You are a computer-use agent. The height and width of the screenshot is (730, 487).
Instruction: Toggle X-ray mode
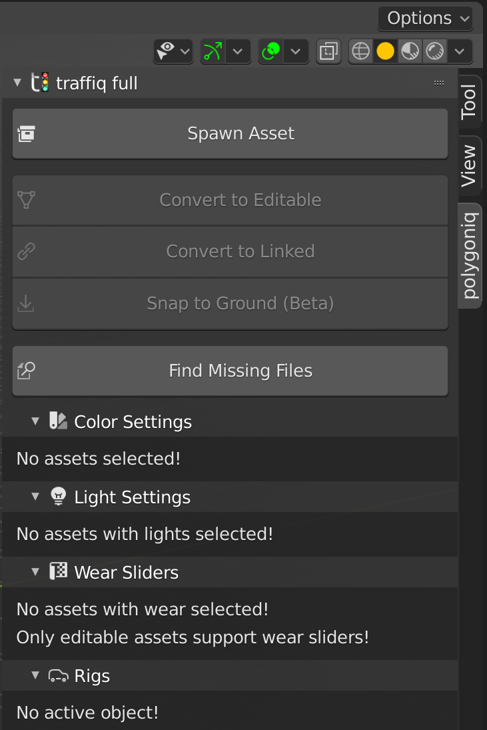pyautogui.click(x=328, y=51)
